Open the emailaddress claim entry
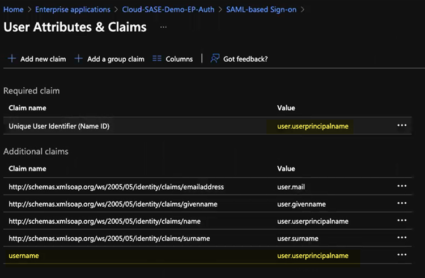This screenshot has height=278, width=425. (116, 187)
